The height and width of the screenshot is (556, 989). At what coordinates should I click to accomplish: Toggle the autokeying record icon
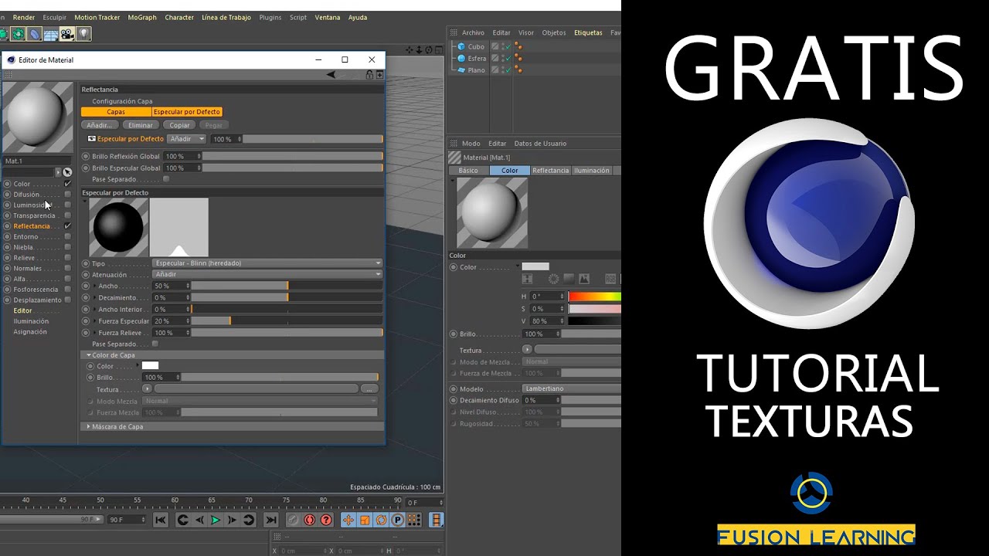tap(310, 520)
